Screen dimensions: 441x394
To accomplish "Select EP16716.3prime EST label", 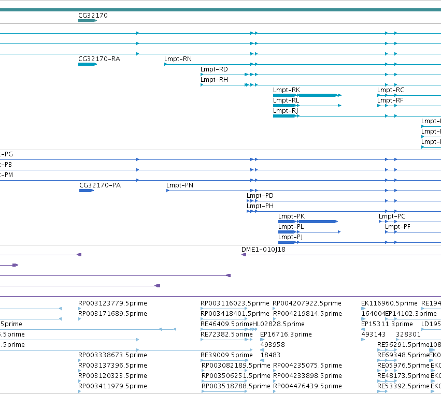I will [x=286, y=334].
